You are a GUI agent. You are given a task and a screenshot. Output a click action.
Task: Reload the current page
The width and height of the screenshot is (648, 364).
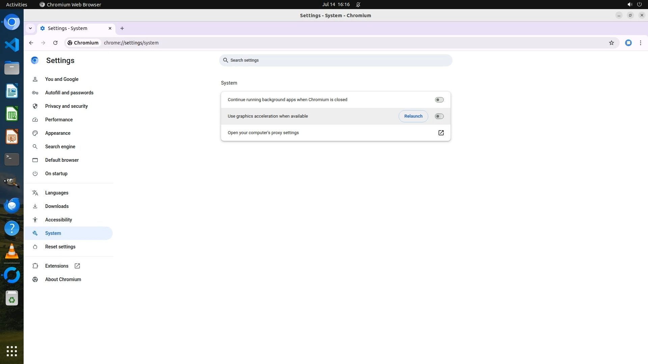(55, 43)
